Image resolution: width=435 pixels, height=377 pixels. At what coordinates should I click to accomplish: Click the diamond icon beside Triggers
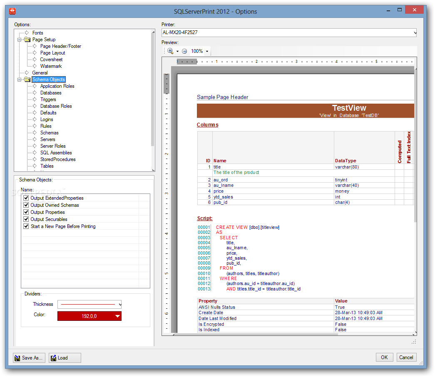pyautogui.click(x=35, y=99)
